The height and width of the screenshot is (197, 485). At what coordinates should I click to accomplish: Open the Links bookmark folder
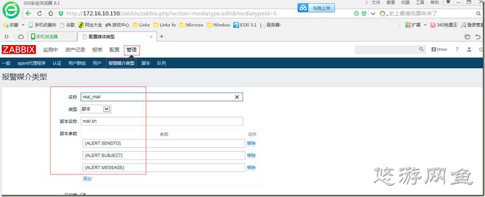(141, 25)
